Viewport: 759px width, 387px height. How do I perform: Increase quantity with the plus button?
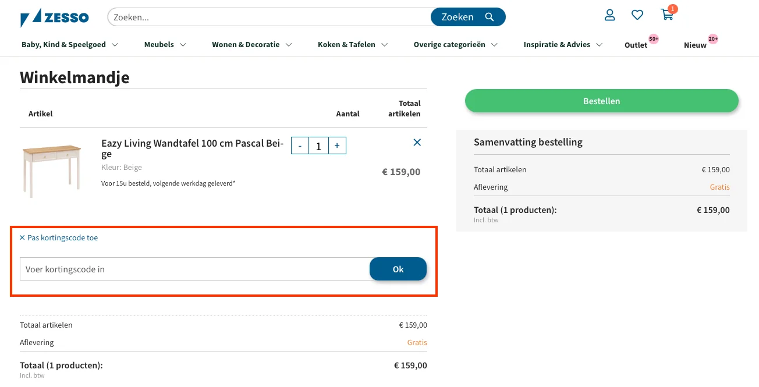[x=337, y=145]
